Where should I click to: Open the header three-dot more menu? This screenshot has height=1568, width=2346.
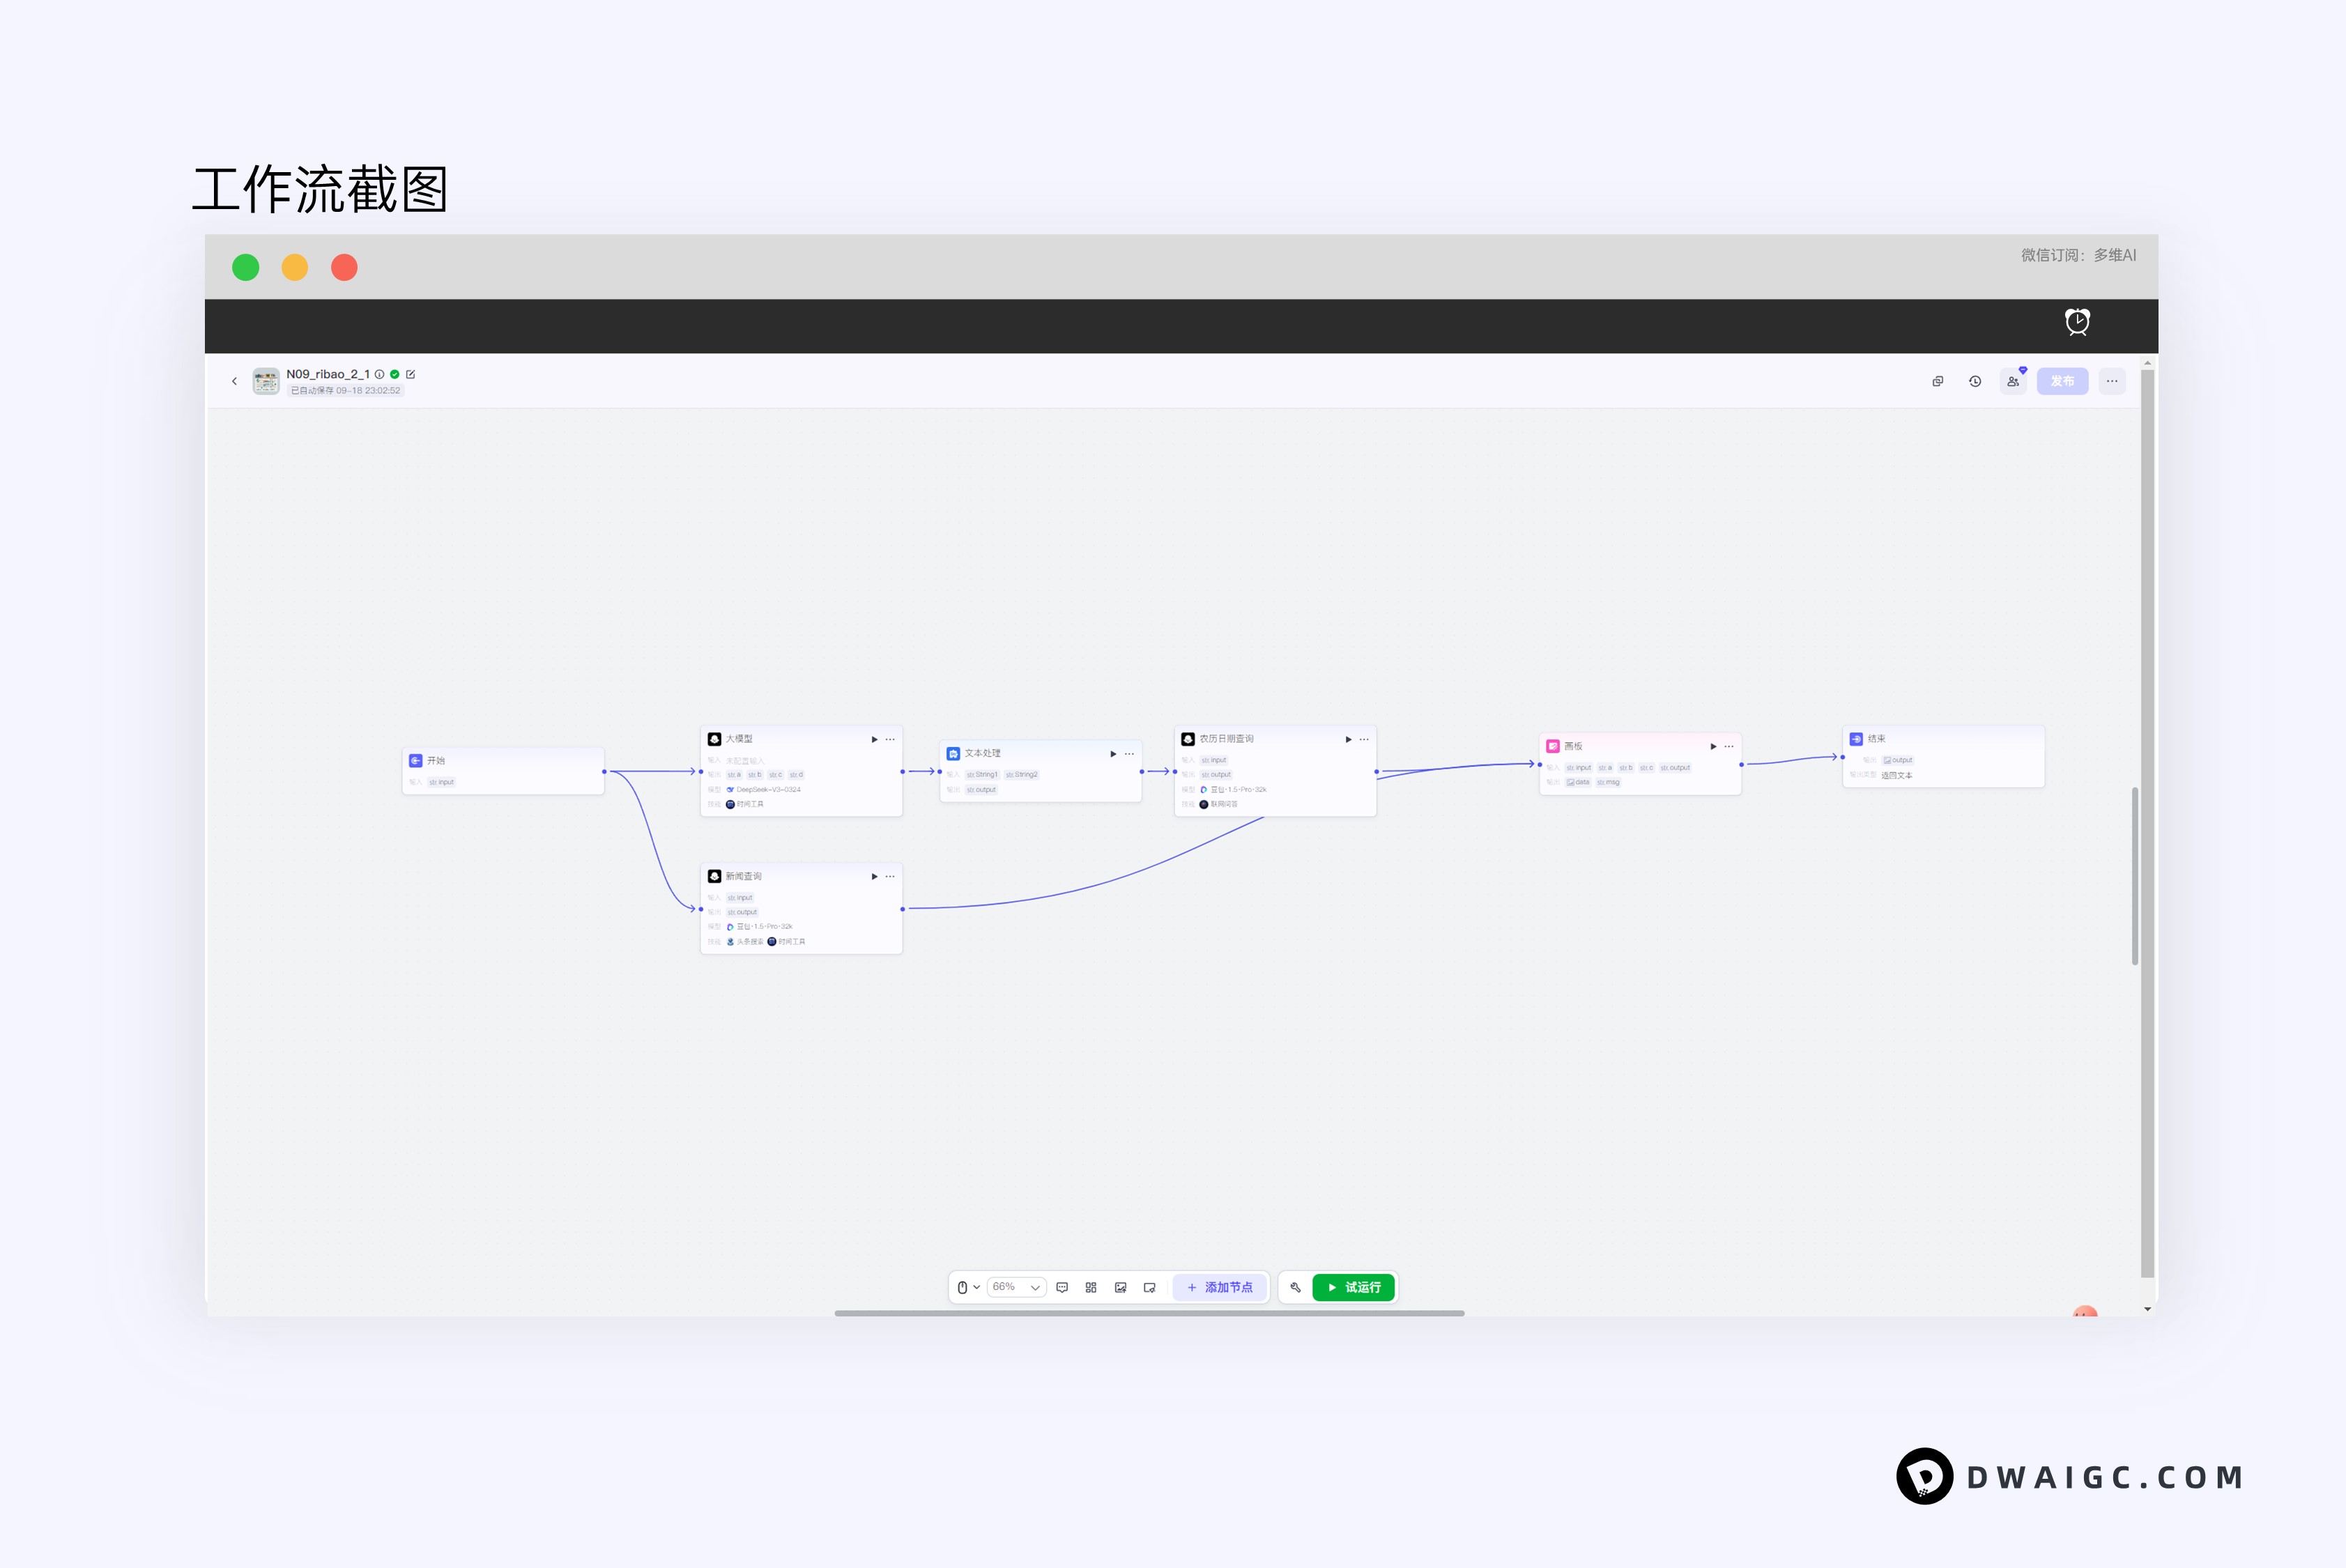[x=2111, y=381]
